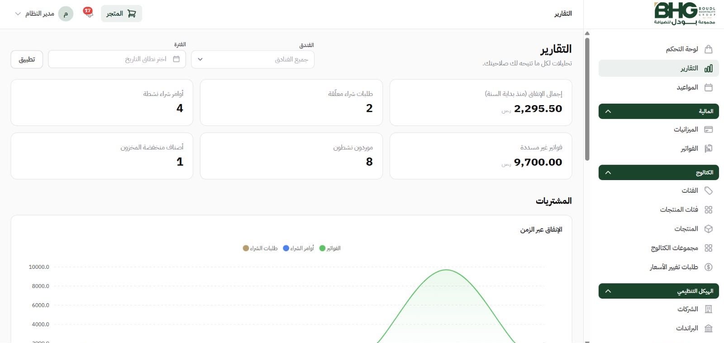Click the تطبيق apply button
The image size is (724, 343).
click(27, 59)
